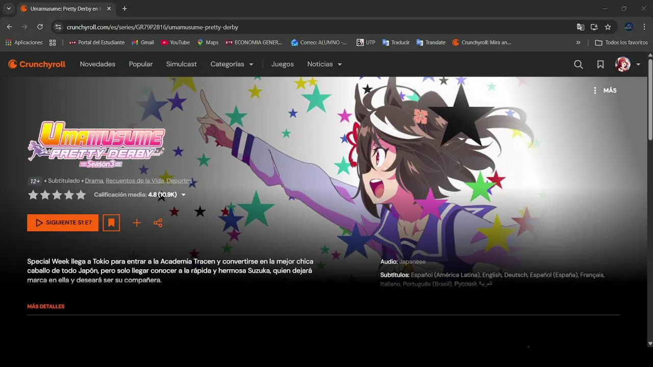Open Chrome's three-dot menu

coord(645,27)
